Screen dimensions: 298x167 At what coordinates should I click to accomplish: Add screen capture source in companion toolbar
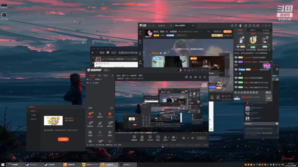click(134, 138)
